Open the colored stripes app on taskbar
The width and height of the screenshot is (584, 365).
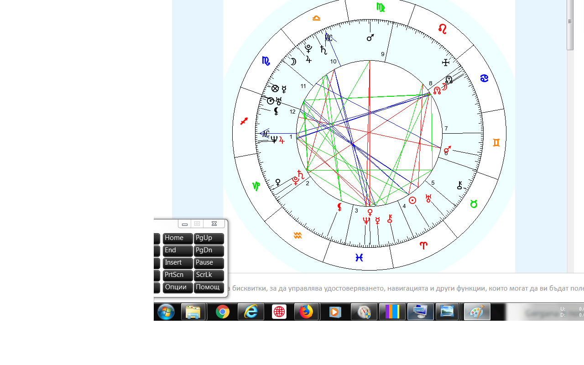point(392,312)
